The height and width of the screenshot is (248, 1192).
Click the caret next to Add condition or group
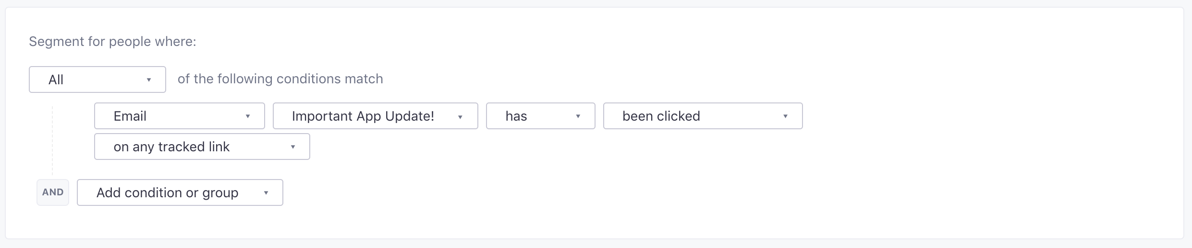pyautogui.click(x=266, y=193)
